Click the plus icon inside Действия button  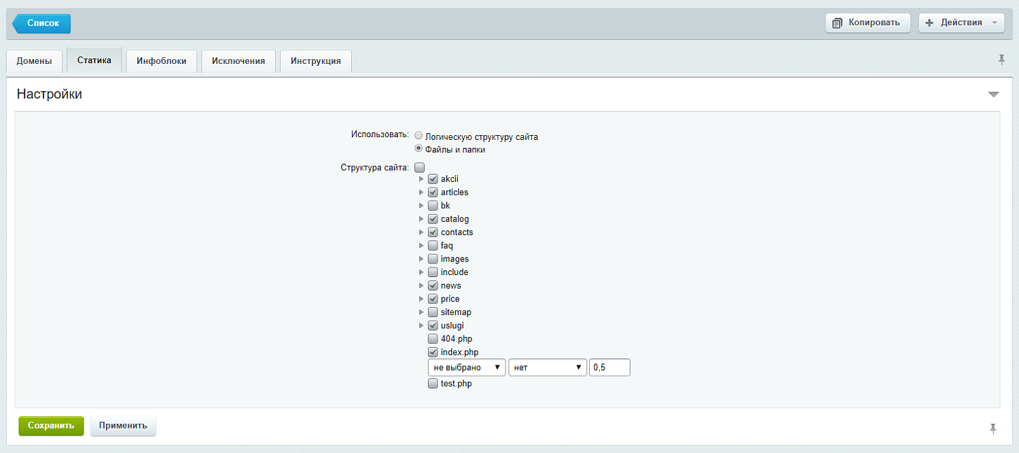click(x=929, y=22)
